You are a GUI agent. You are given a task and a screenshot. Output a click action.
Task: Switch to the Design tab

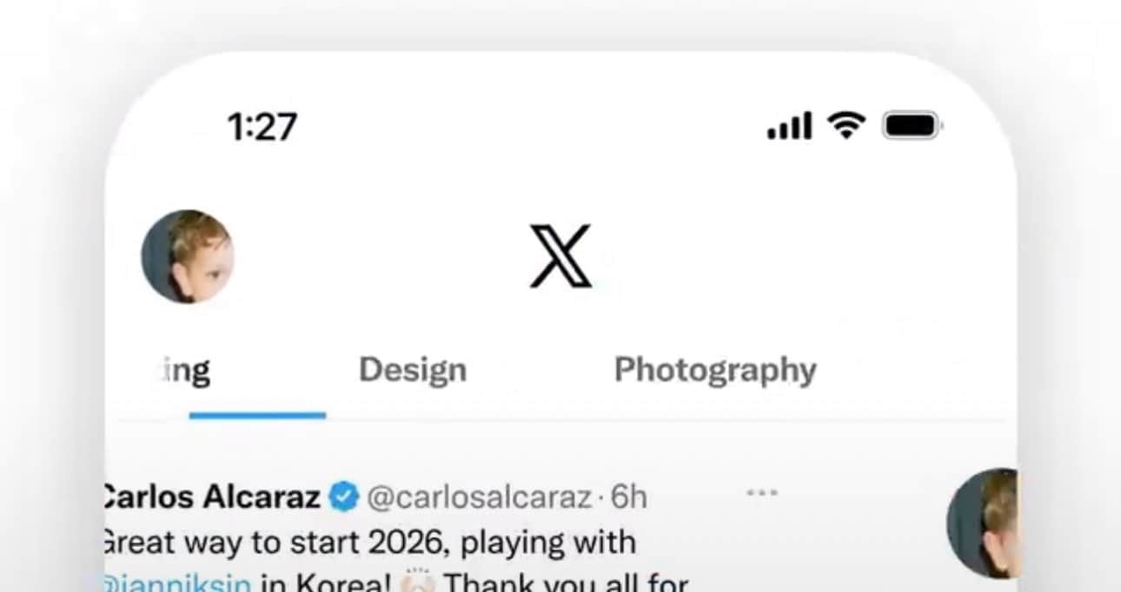point(413,370)
